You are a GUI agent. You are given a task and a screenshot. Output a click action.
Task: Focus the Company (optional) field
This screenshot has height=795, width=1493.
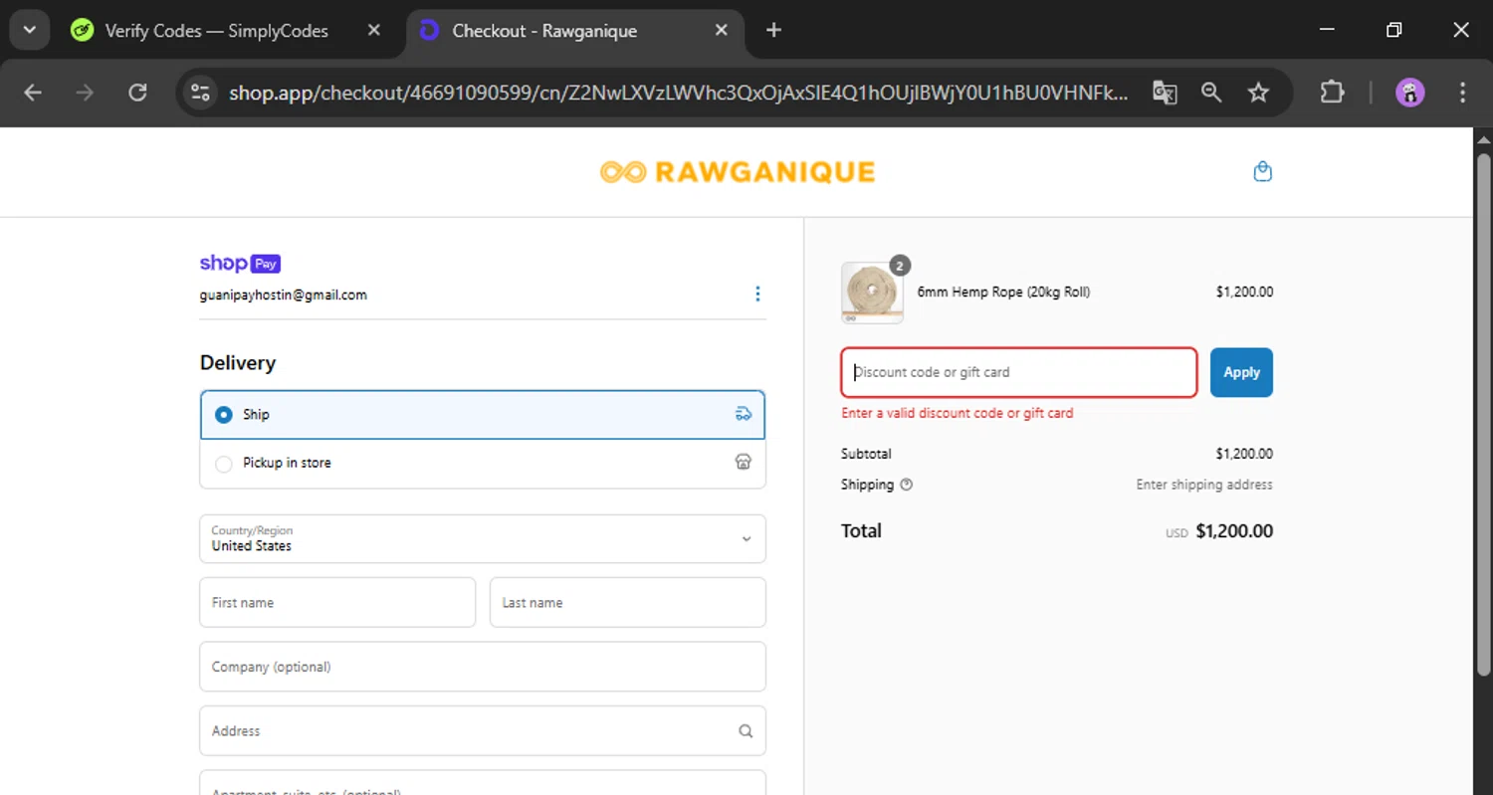point(483,667)
